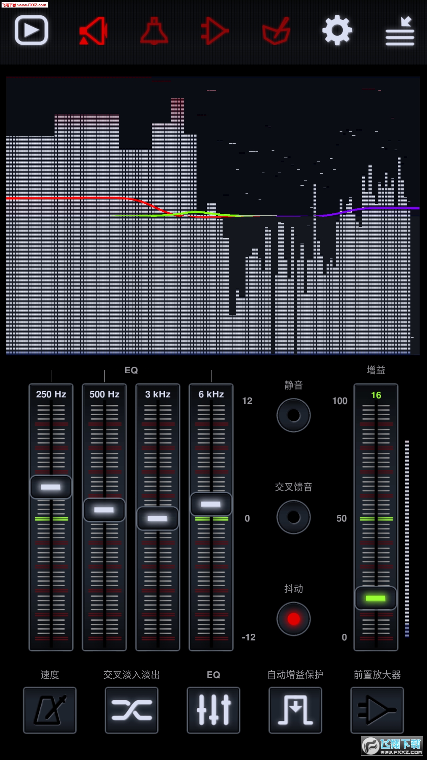Disable the red 抖动 dither button
Image resolution: width=427 pixels, height=760 pixels.
pyautogui.click(x=293, y=619)
